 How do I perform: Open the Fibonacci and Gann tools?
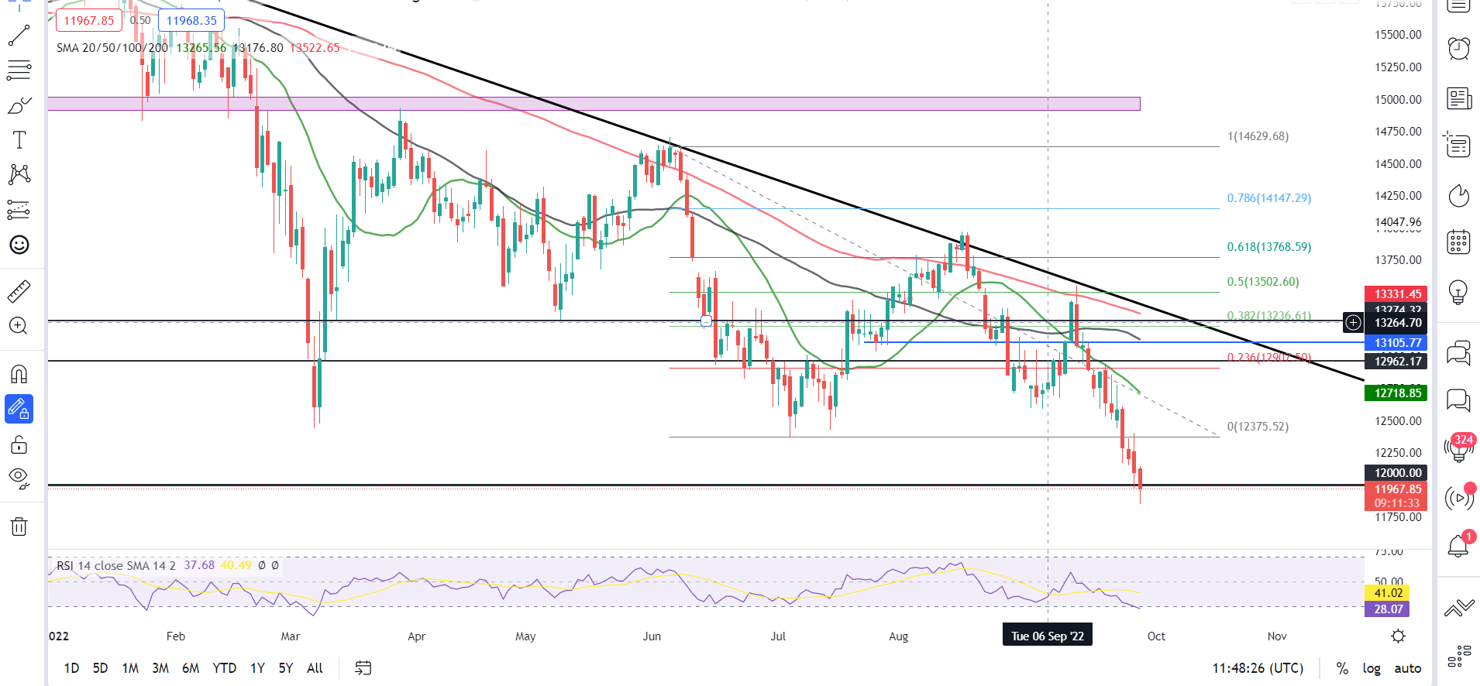click(x=19, y=70)
